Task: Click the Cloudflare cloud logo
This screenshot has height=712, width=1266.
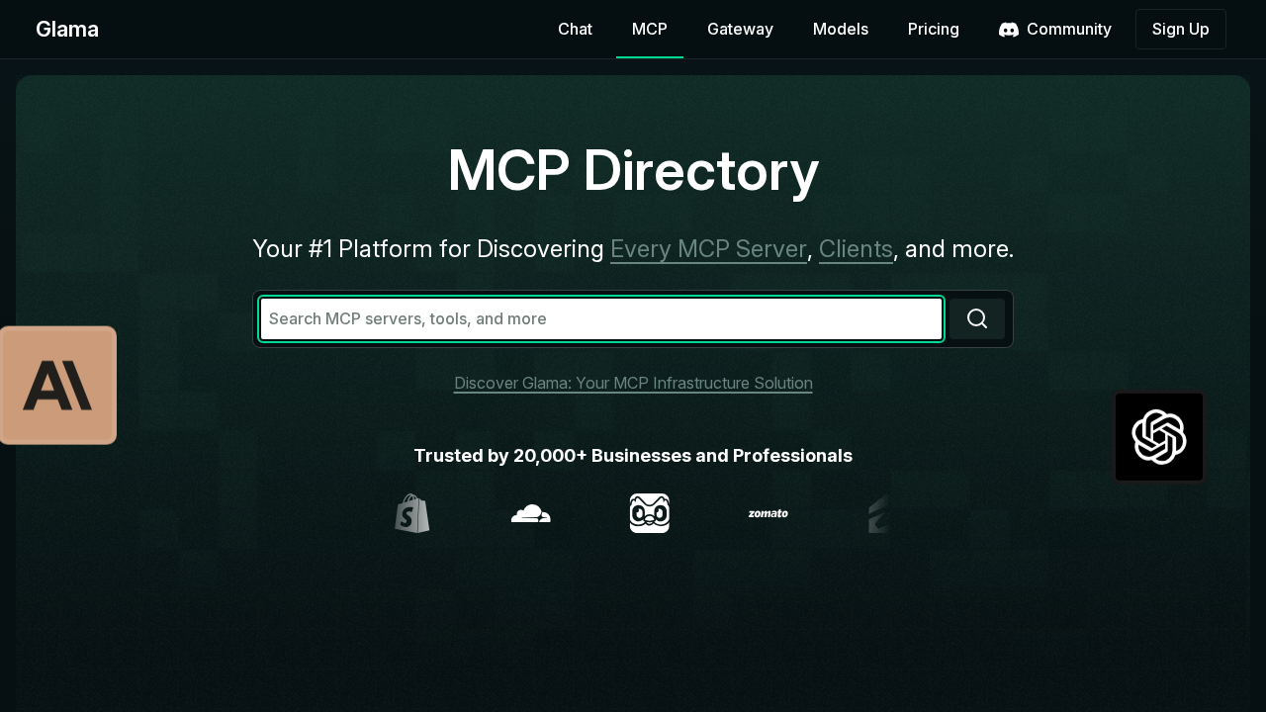Action: pyautogui.click(x=531, y=513)
